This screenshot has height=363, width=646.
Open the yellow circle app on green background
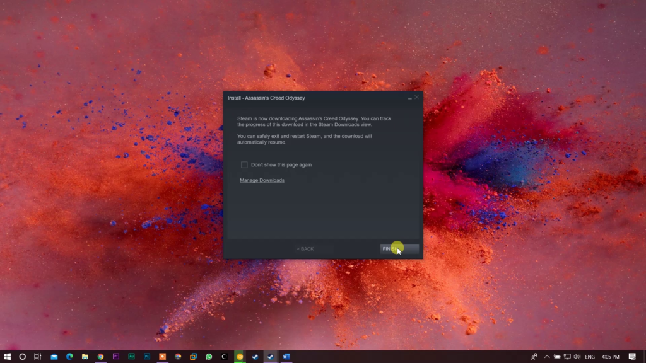point(240,357)
